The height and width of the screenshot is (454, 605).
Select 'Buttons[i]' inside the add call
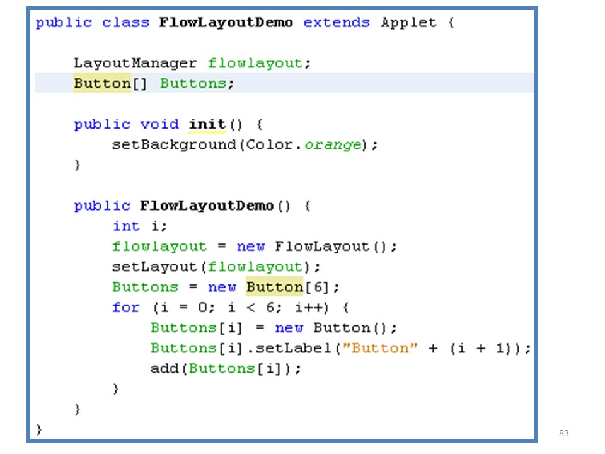(x=234, y=369)
